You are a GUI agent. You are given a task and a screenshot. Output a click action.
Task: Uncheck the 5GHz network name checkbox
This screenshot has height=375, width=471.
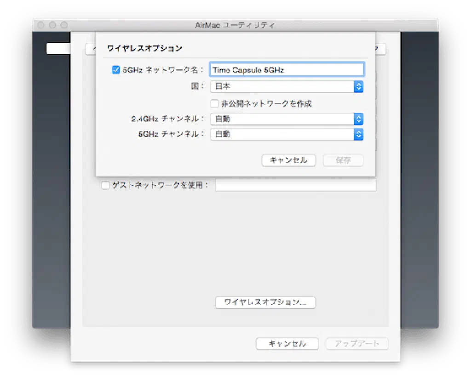(x=116, y=70)
